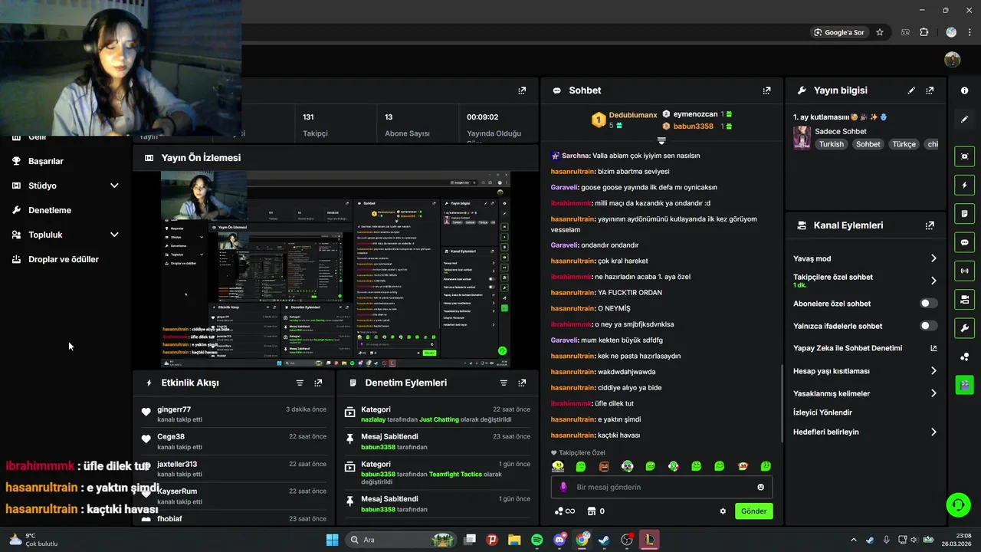Click the pencil icon in right sidebar

(x=964, y=120)
